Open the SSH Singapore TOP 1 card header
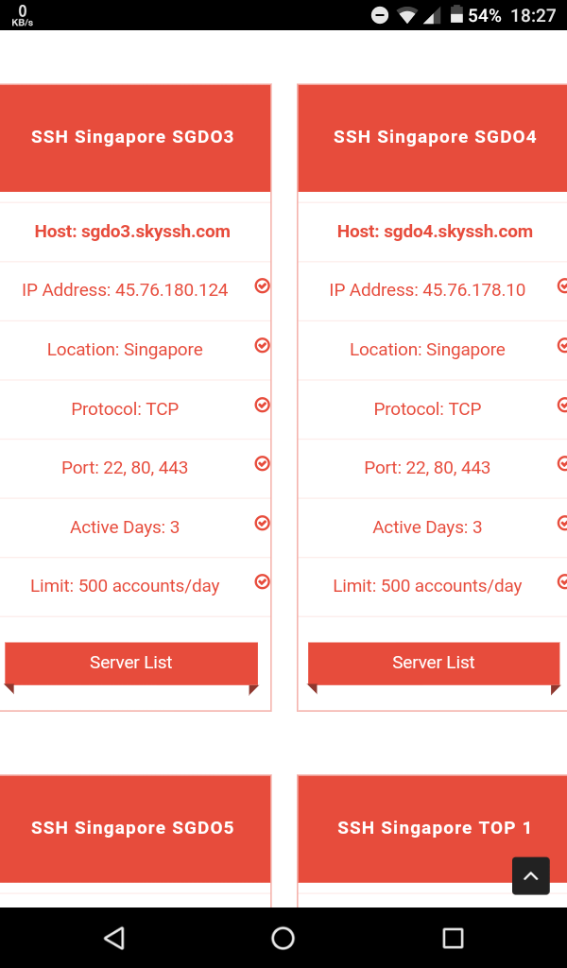 click(x=433, y=829)
